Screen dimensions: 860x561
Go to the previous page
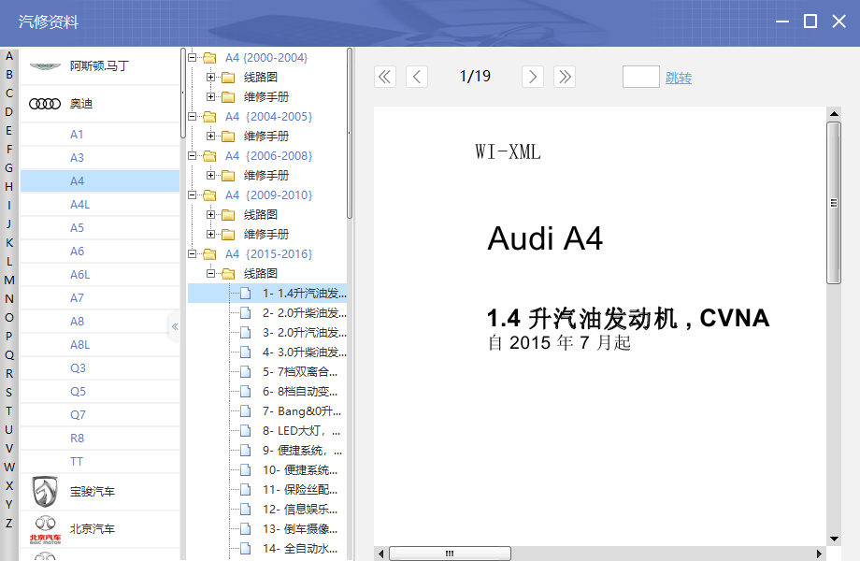pyautogui.click(x=417, y=77)
